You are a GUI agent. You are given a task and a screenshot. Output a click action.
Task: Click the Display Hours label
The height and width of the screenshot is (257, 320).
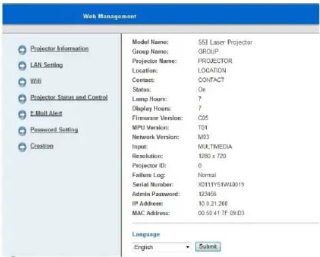tap(152, 108)
